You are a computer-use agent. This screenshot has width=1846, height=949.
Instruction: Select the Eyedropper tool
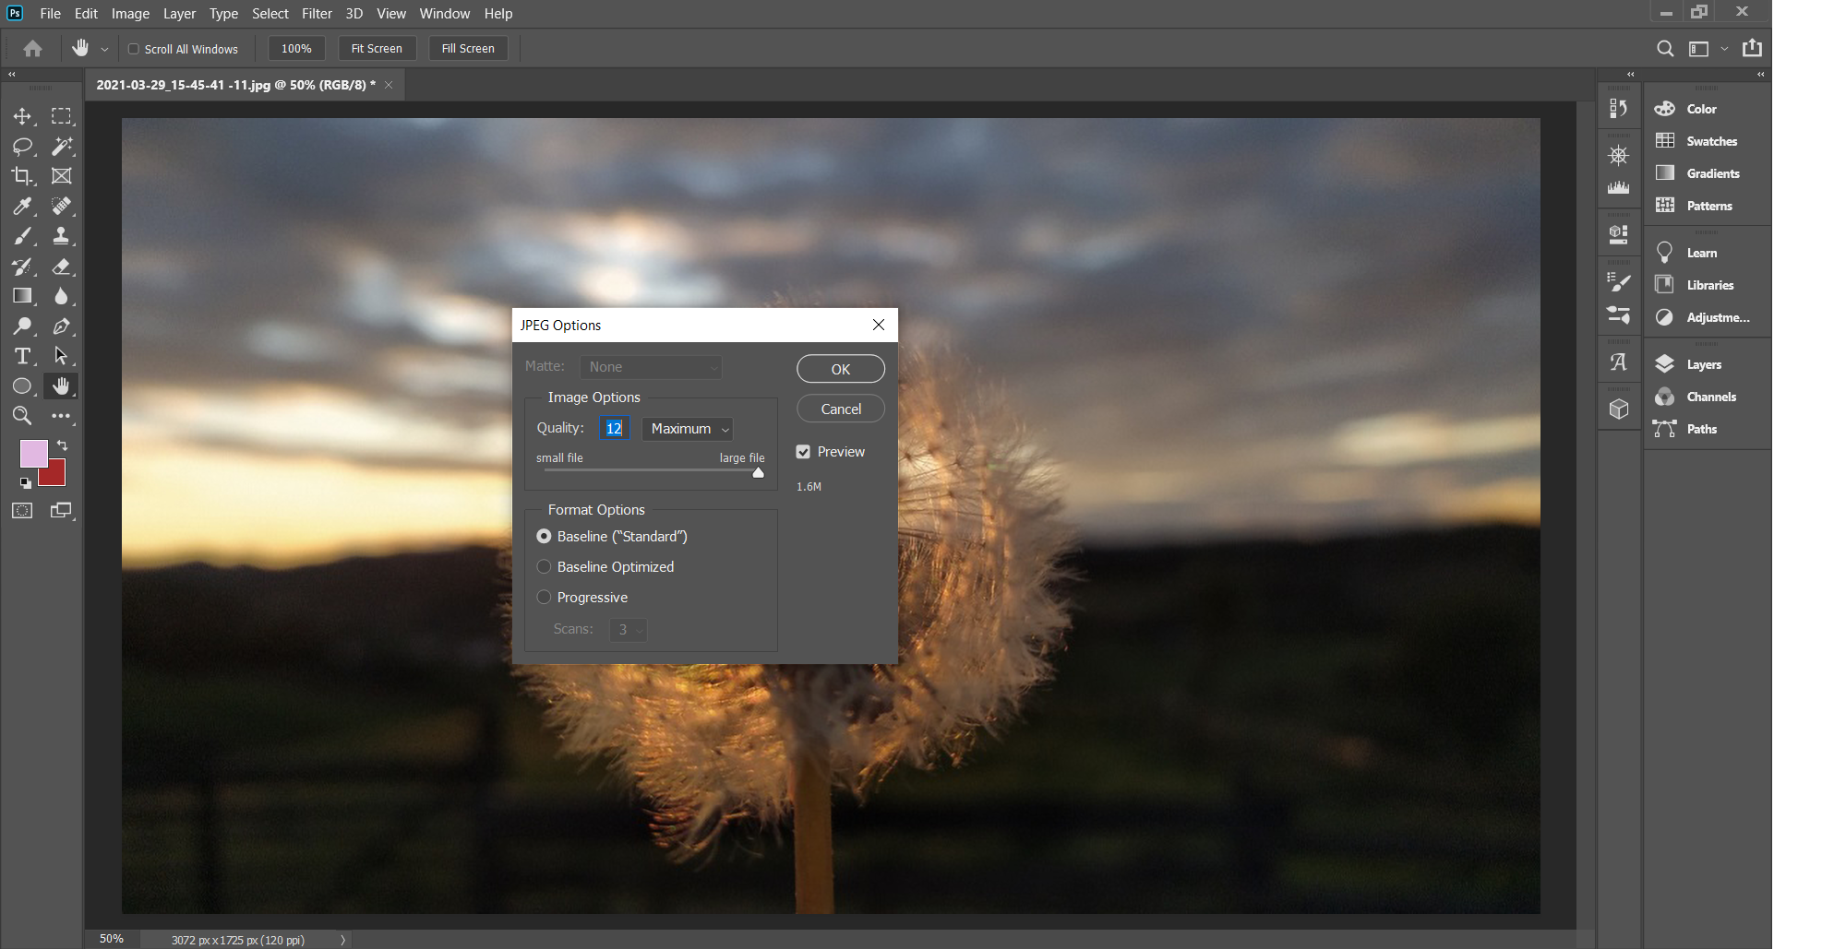pyautogui.click(x=22, y=207)
